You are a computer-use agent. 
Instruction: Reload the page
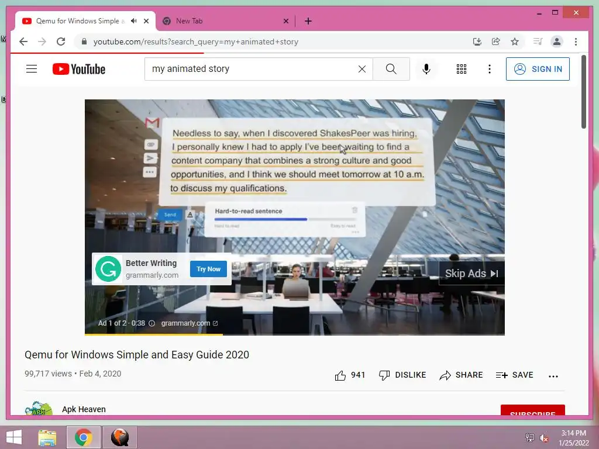click(x=61, y=42)
